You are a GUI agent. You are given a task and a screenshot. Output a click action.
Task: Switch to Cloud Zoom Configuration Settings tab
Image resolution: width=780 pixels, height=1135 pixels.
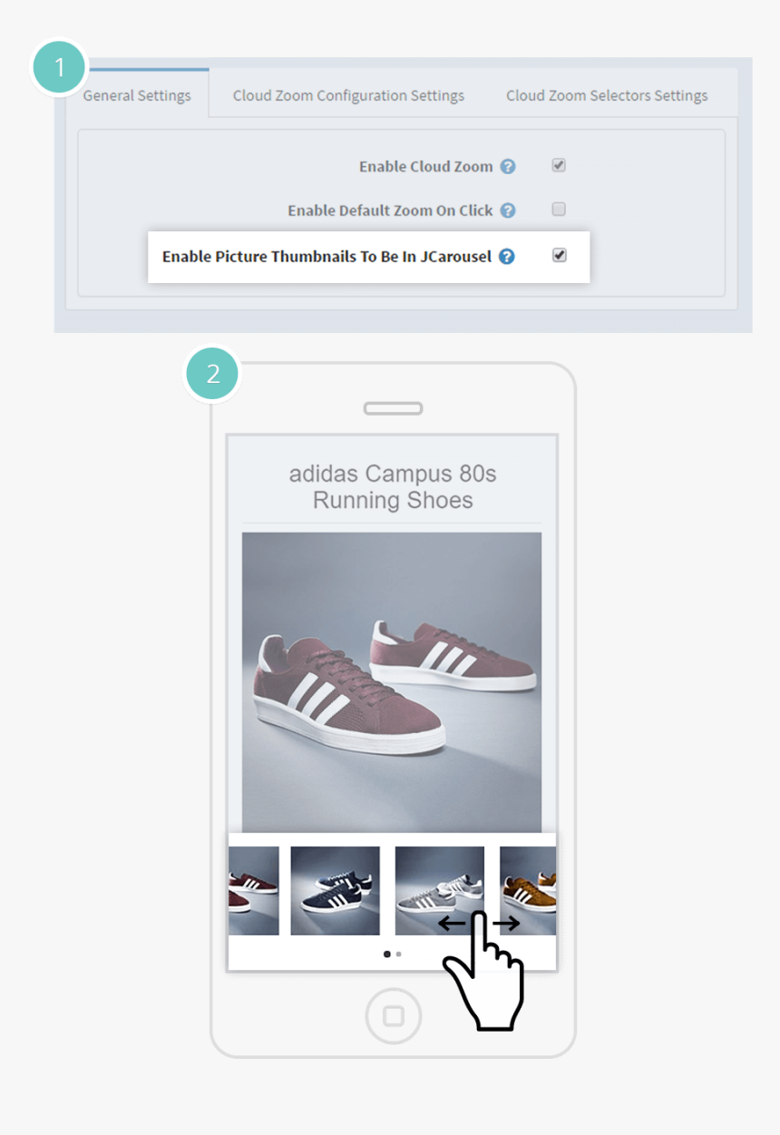pyautogui.click(x=348, y=95)
